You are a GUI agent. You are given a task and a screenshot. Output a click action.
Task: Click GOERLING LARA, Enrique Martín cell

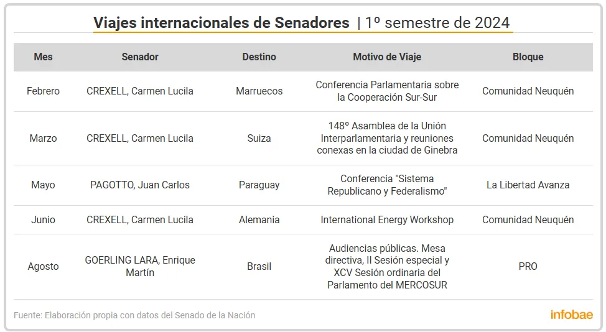pos(140,266)
